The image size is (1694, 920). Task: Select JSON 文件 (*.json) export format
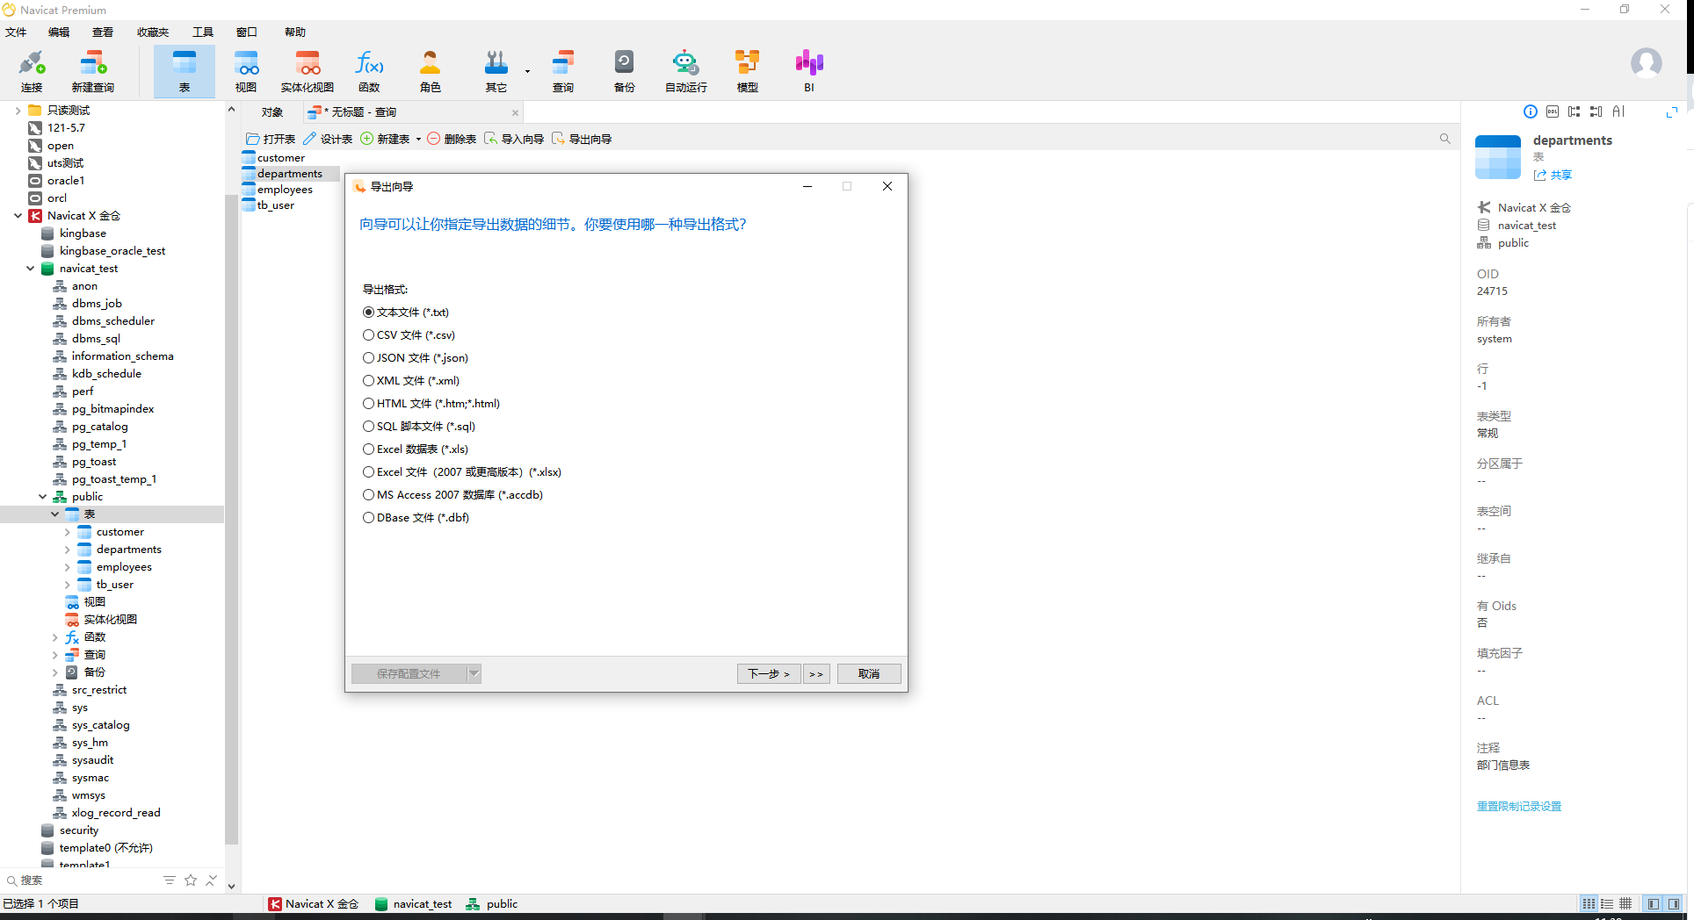tap(416, 358)
